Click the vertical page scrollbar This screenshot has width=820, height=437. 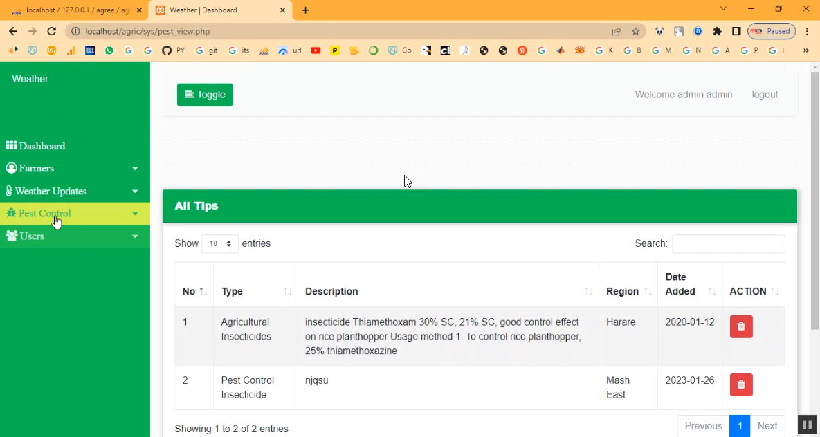coord(814,207)
